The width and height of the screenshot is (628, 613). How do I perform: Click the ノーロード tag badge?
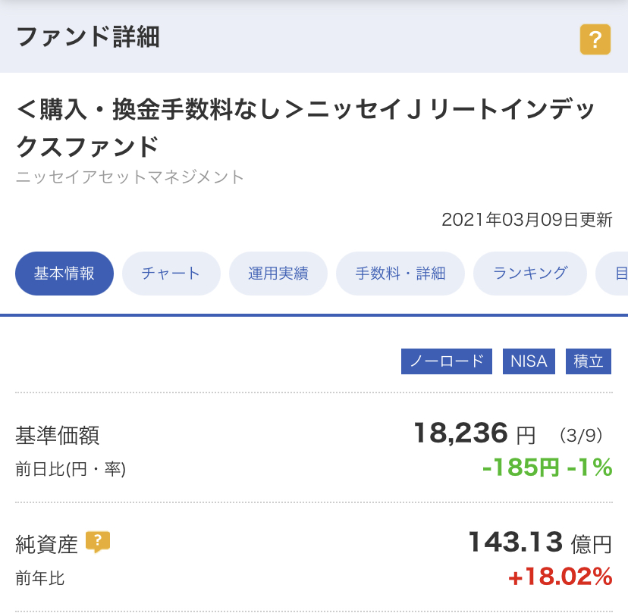(447, 361)
